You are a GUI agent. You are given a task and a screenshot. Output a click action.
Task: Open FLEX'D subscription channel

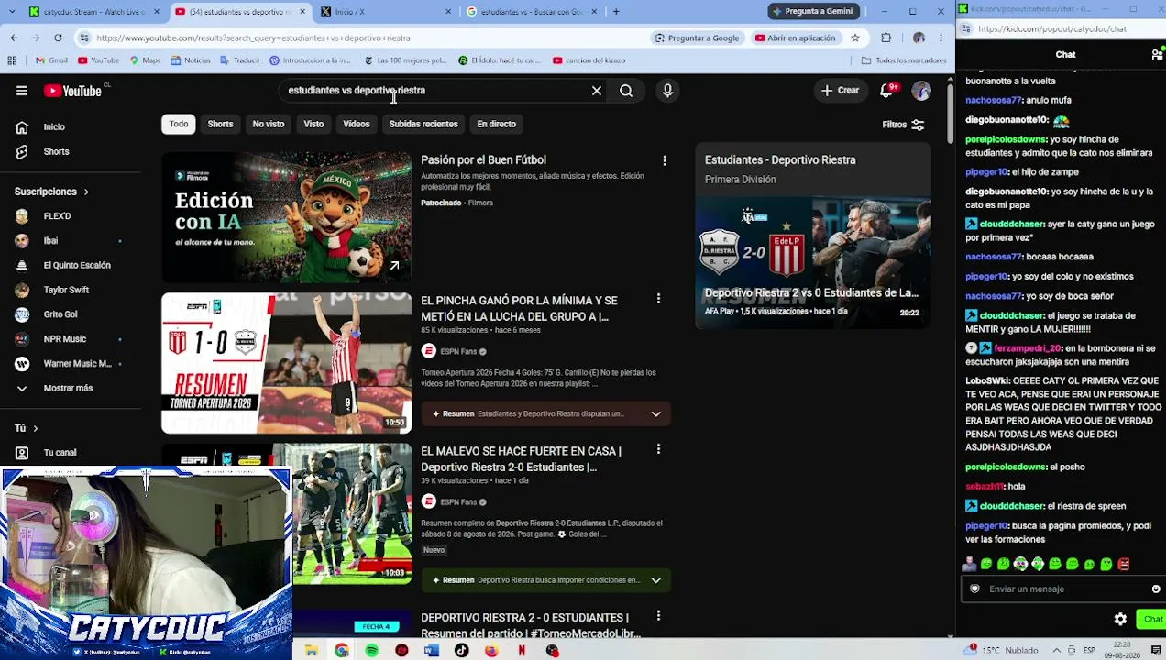coord(57,216)
